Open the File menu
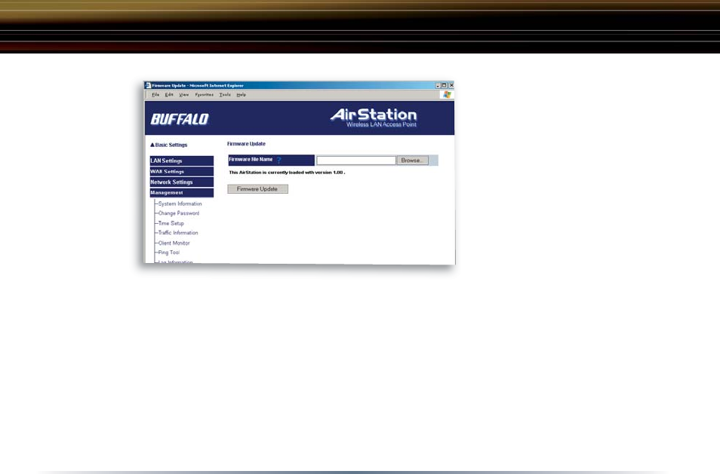Screen dimensions: 720x474 pyautogui.click(x=155, y=94)
